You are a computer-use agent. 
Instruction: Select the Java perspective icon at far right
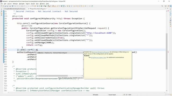point(171,6)
